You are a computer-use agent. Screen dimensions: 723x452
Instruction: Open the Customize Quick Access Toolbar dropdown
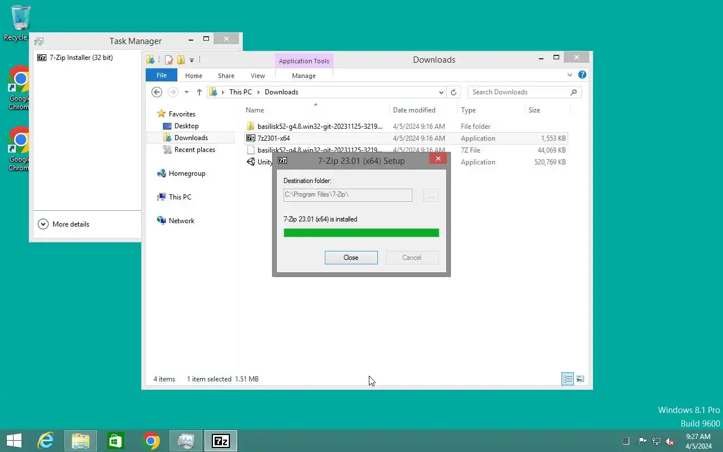(x=191, y=60)
